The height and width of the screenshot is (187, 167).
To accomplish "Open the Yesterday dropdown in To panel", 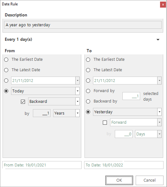I will click(159, 112).
